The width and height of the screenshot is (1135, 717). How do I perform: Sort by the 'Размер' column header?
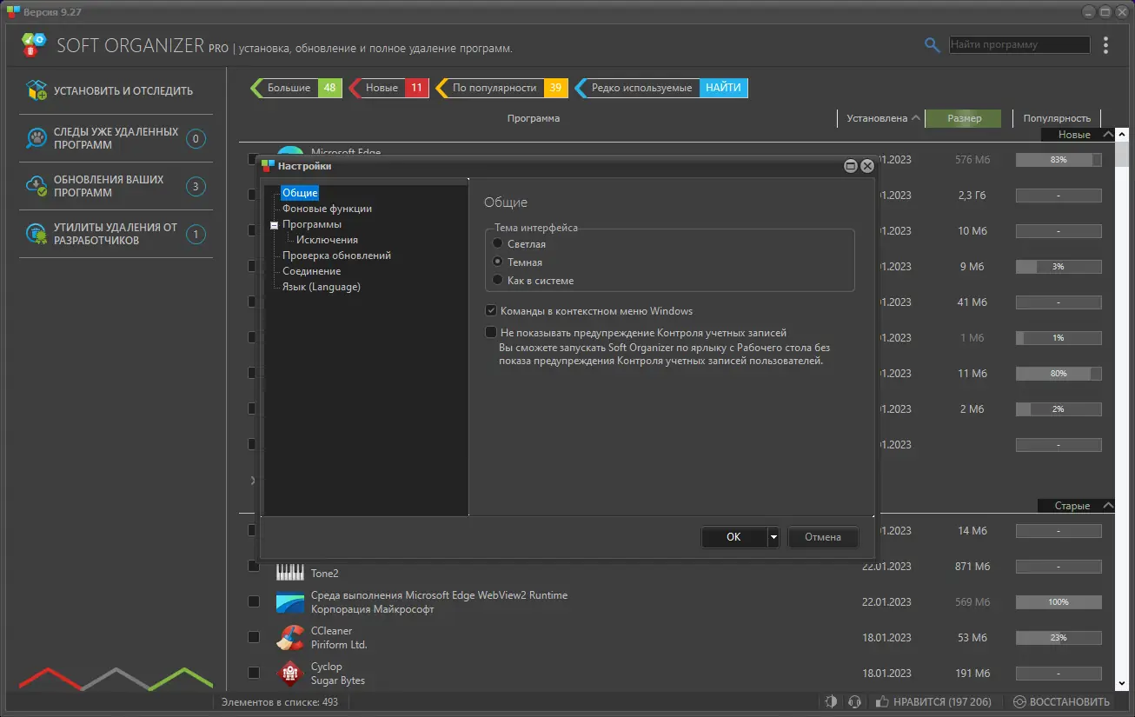[964, 118]
